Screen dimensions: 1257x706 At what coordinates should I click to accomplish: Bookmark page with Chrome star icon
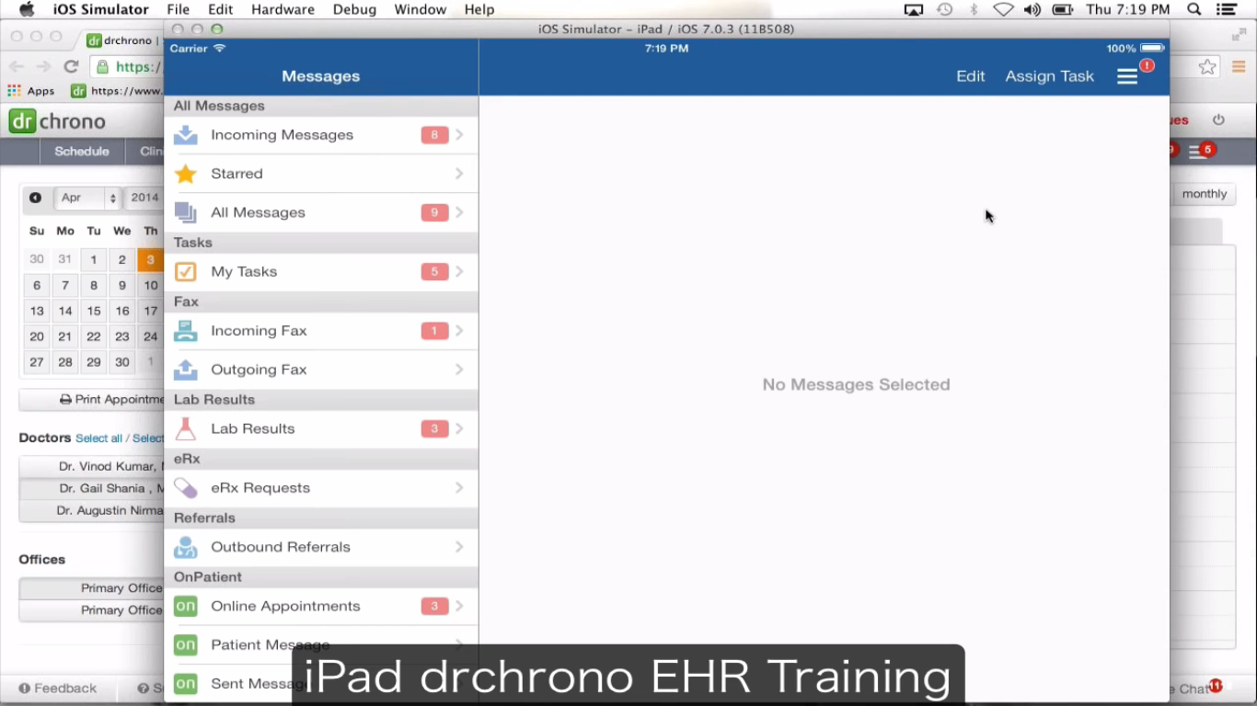click(1207, 67)
